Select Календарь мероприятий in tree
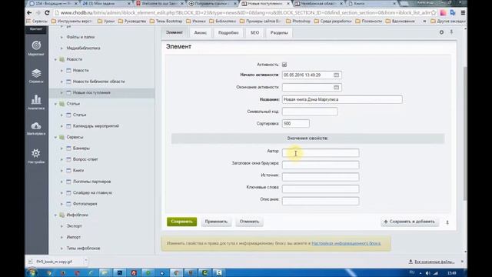492x277 pixels. point(95,126)
